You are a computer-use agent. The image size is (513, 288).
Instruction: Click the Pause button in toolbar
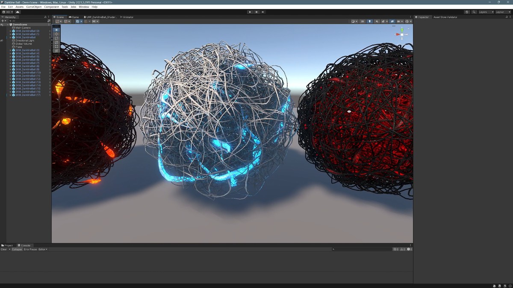click(256, 12)
